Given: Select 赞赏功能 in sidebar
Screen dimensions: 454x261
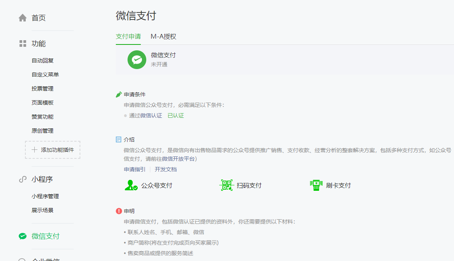Looking at the screenshot, I should point(43,117).
